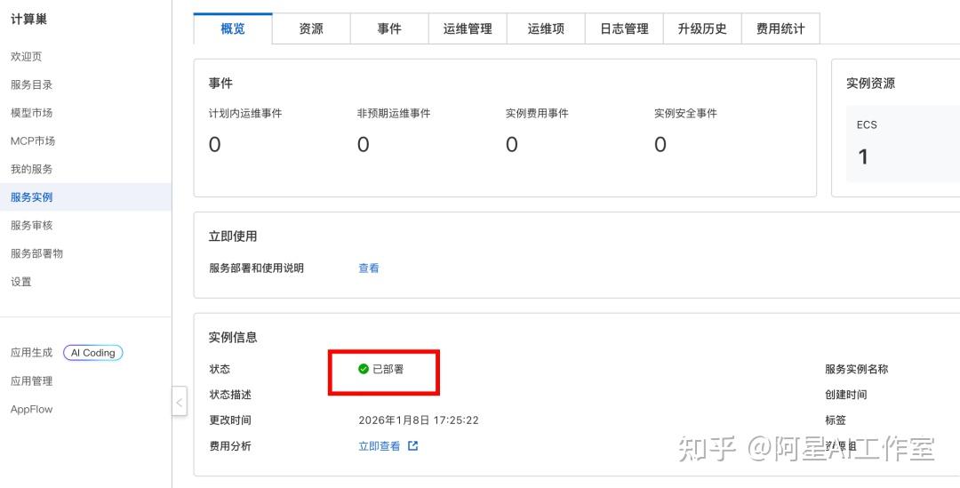The width and height of the screenshot is (960, 488).
Task: Open 应用管理 in the sidebar
Action: point(31,380)
